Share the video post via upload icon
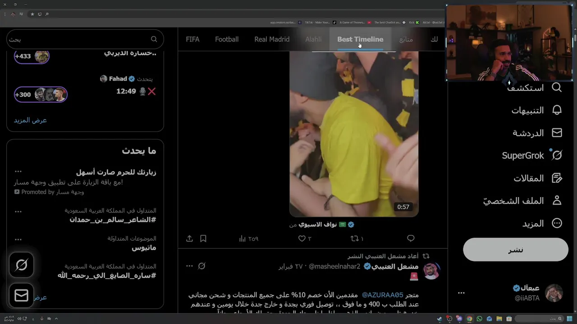The width and height of the screenshot is (577, 324). (x=189, y=238)
